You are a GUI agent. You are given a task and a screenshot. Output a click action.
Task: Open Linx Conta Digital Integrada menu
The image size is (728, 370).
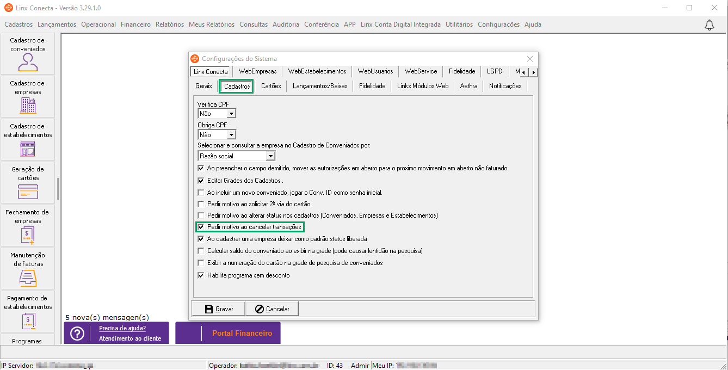(x=400, y=24)
